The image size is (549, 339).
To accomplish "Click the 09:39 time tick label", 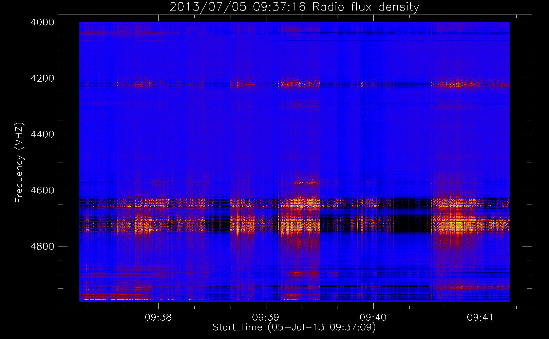I will (266, 318).
